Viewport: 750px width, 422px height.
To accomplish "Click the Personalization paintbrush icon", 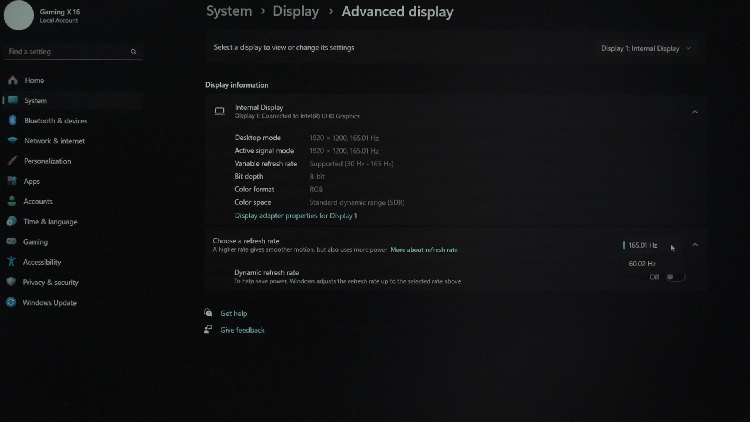I will (x=12, y=161).
